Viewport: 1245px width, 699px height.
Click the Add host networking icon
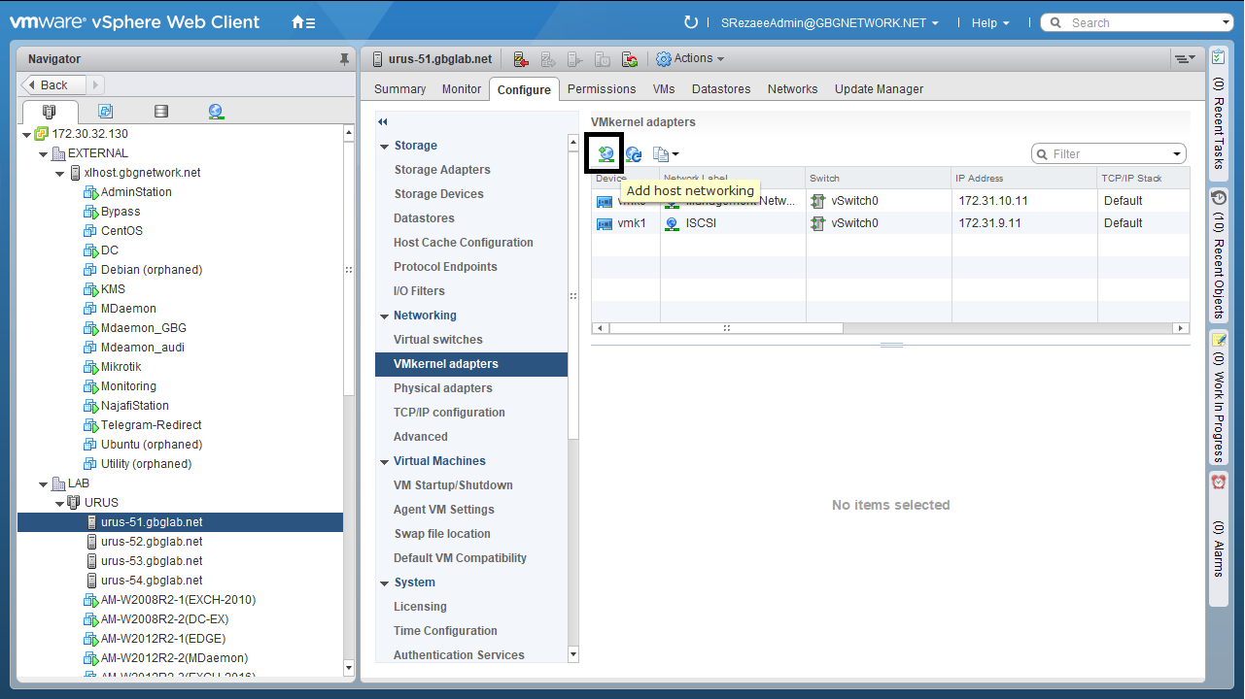605,154
